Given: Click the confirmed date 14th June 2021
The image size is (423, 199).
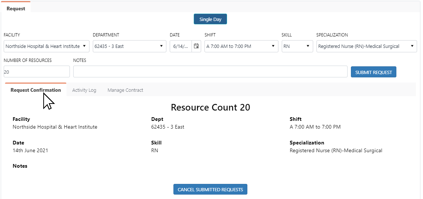Looking at the screenshot, I should [30, 150].
